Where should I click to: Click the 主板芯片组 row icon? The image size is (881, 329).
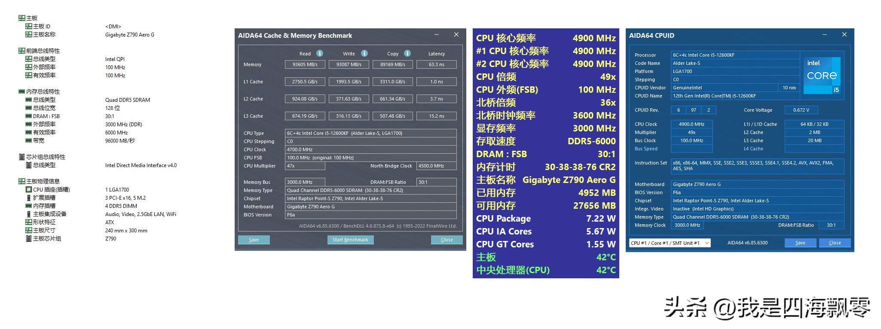coord(29,238)
